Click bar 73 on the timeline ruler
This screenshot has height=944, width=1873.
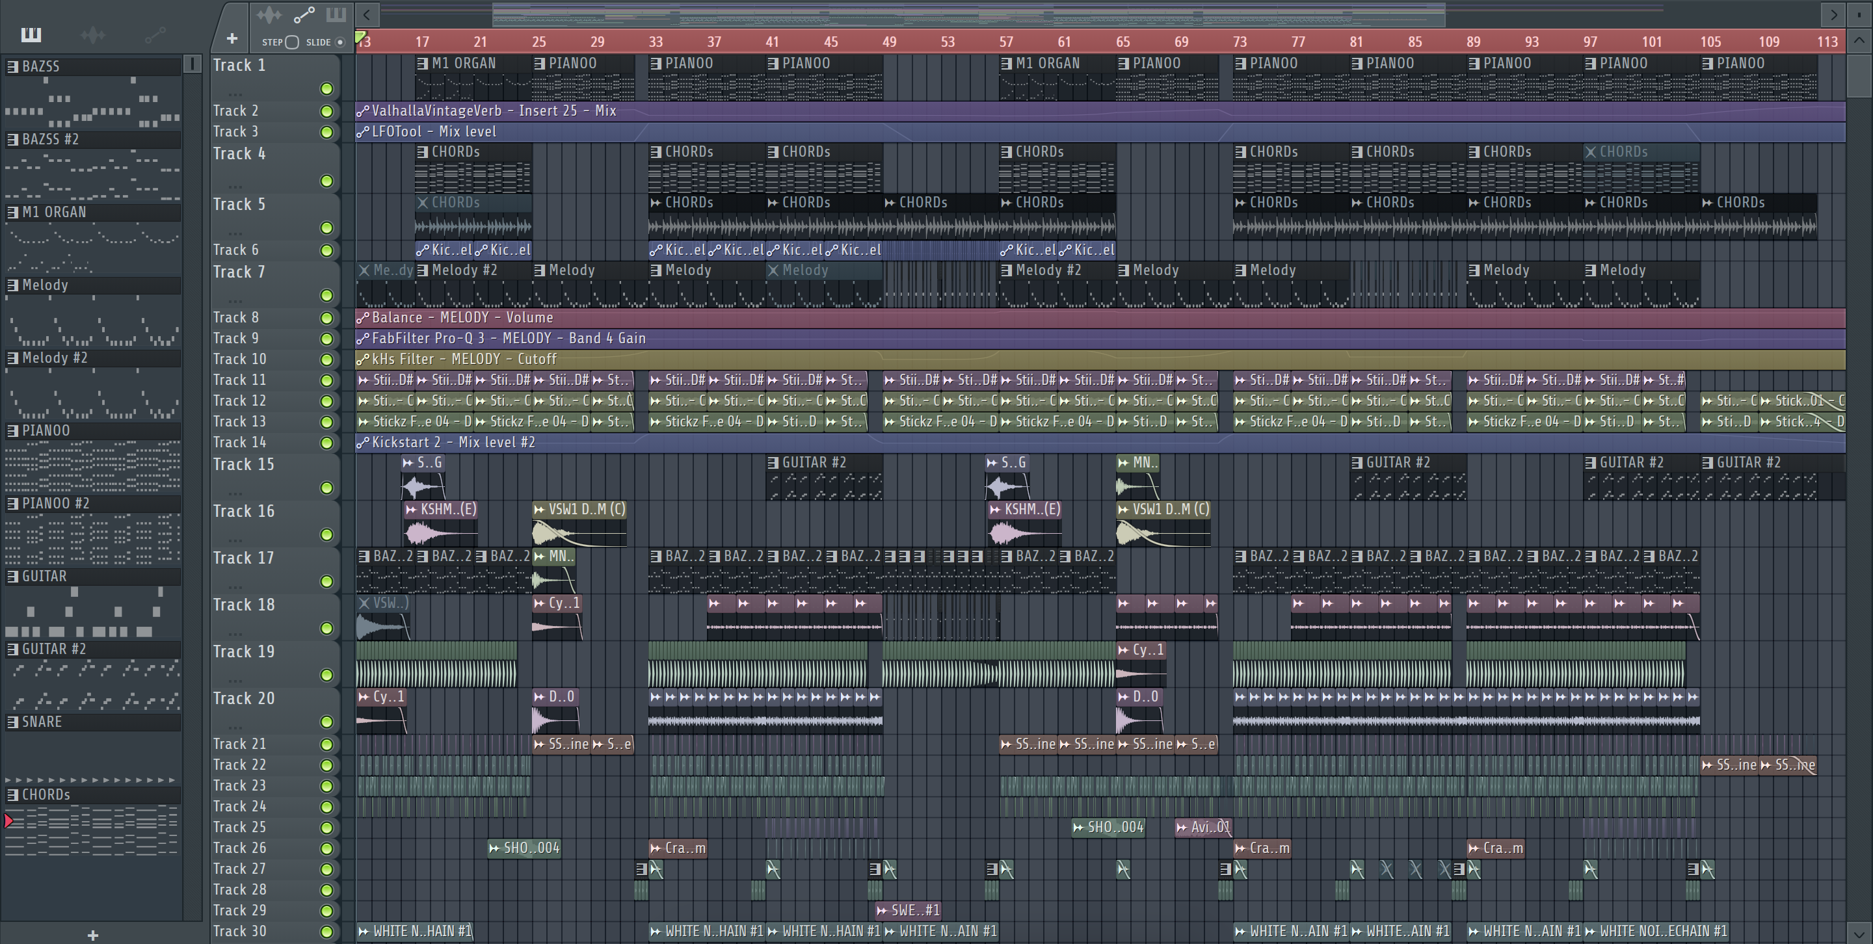tap(1240, 42)
